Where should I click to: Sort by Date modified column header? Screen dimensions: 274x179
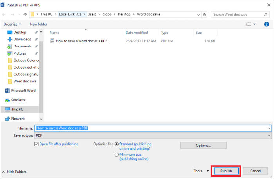click(x=137, y=33)
